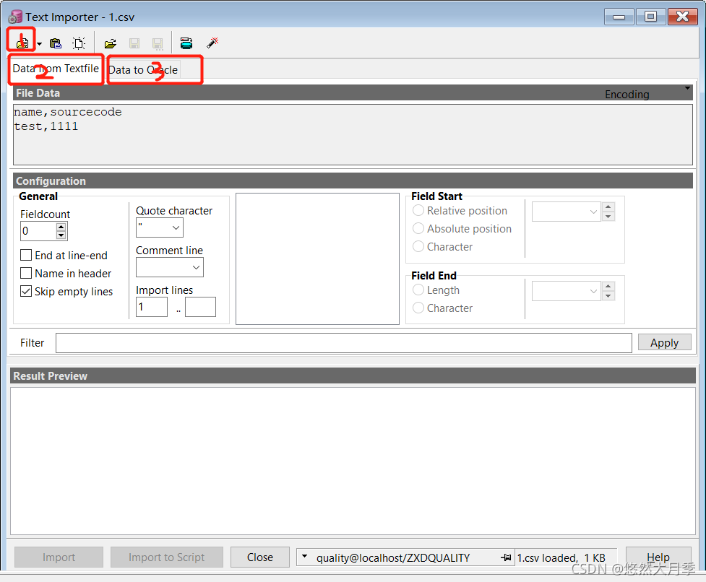
Task: Open the Quote character dropdown
Action: click(176, 228)
